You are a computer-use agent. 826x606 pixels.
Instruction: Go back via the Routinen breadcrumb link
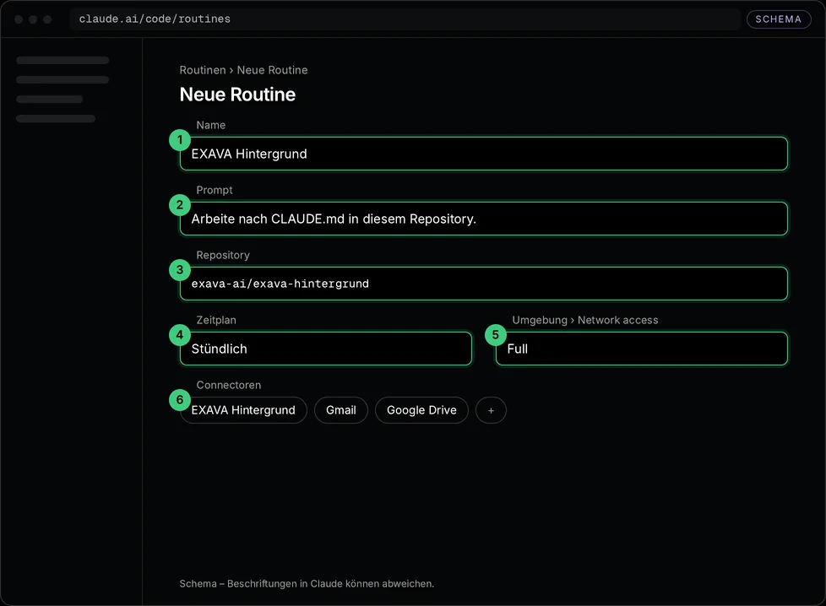203,70
